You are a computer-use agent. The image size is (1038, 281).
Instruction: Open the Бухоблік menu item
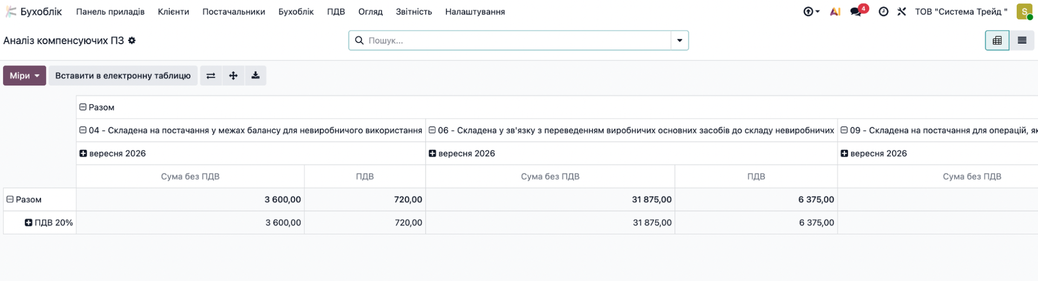click(296, 11)
